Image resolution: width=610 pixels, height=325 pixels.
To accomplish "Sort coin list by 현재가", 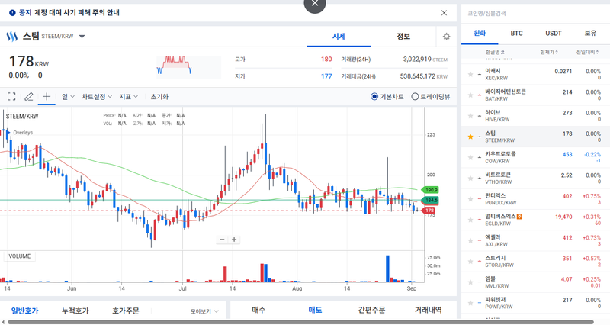I will coord(549,52).
